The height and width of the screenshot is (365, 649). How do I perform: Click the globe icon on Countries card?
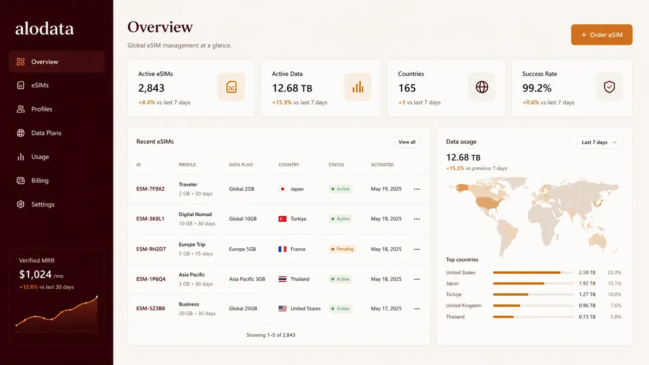tap(482, 87)
